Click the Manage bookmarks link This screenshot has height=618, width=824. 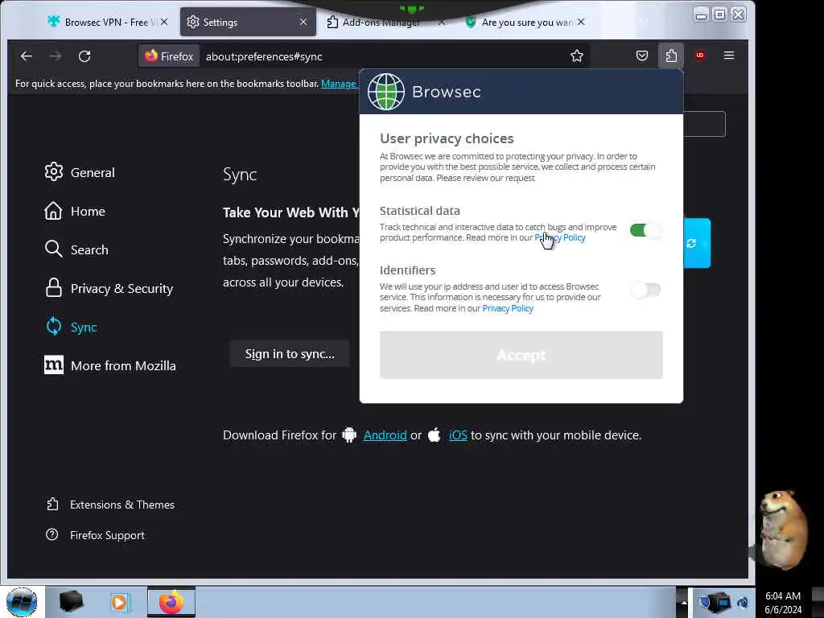click(x=339, y=84)
